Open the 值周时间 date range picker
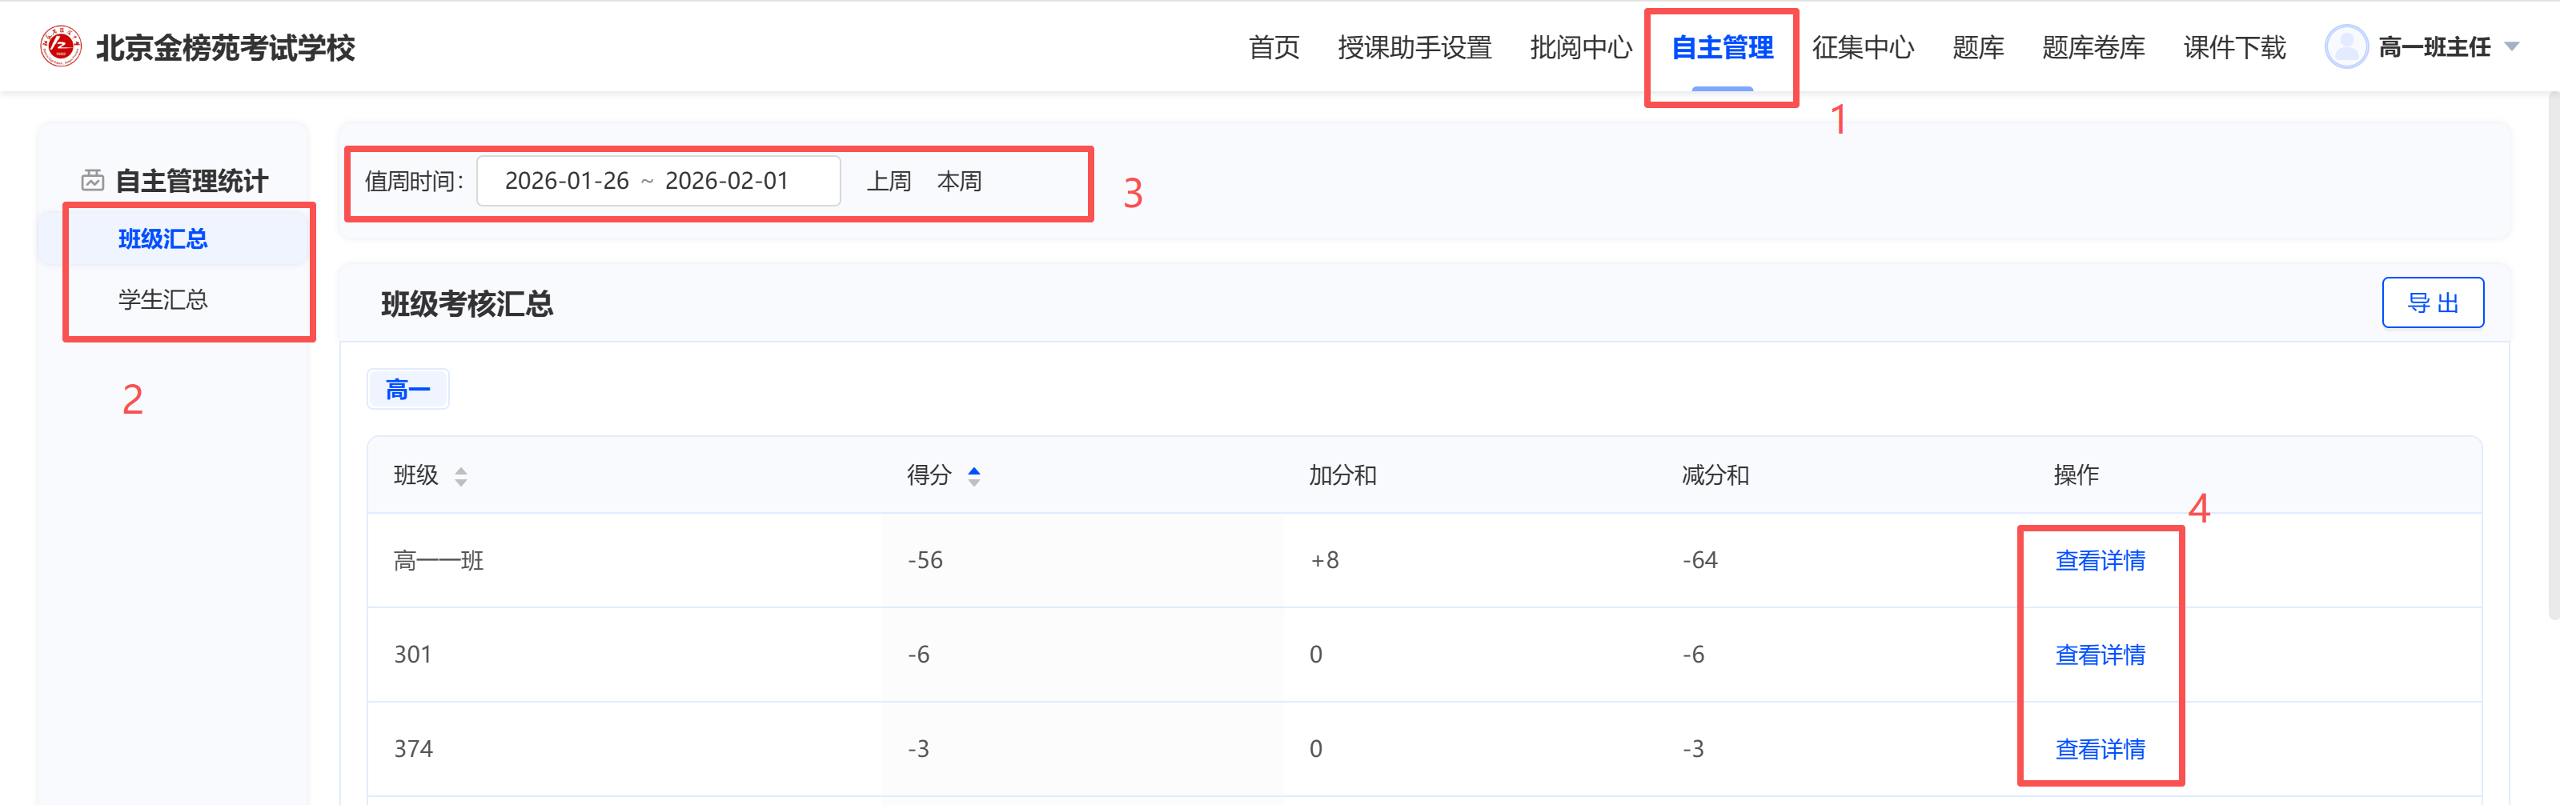The image size is (2560, 805). click(x=658, y=181)
